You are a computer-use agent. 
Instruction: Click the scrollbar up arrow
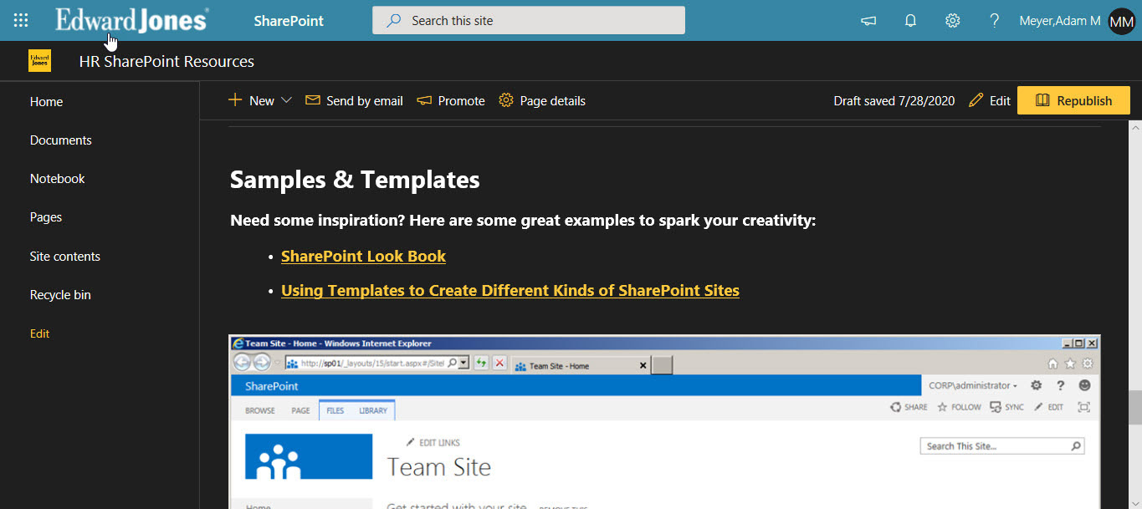[x=1135, y=127]
